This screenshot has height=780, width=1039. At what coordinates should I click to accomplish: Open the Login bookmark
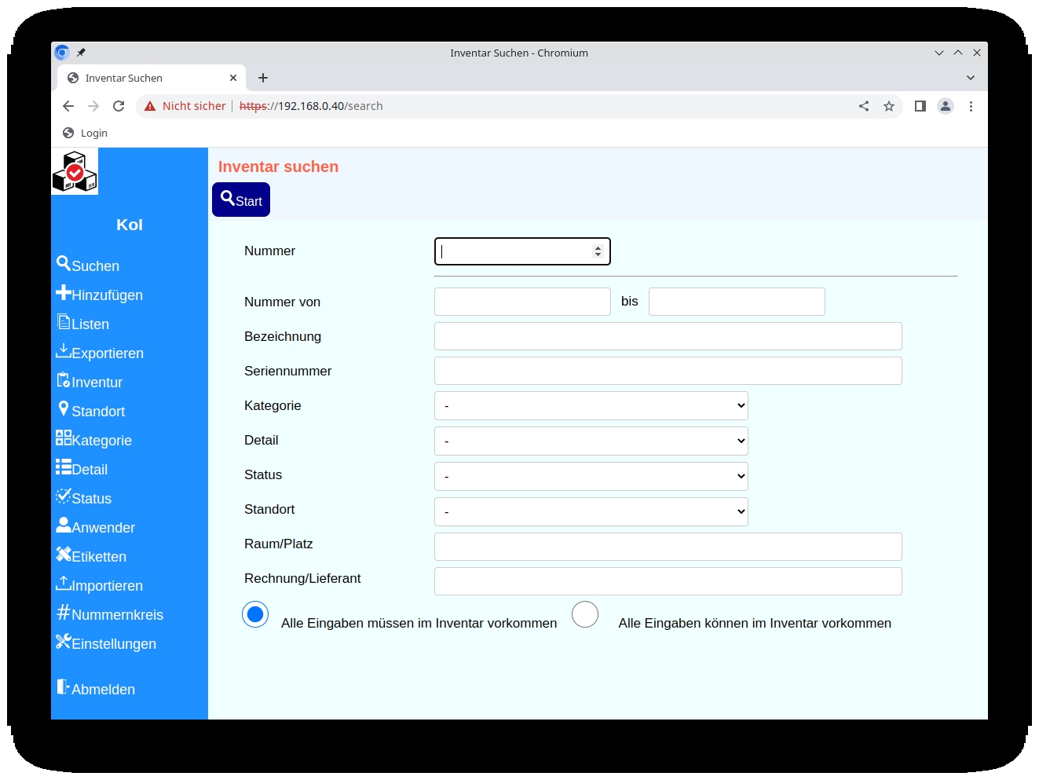[x=85, y=133]
